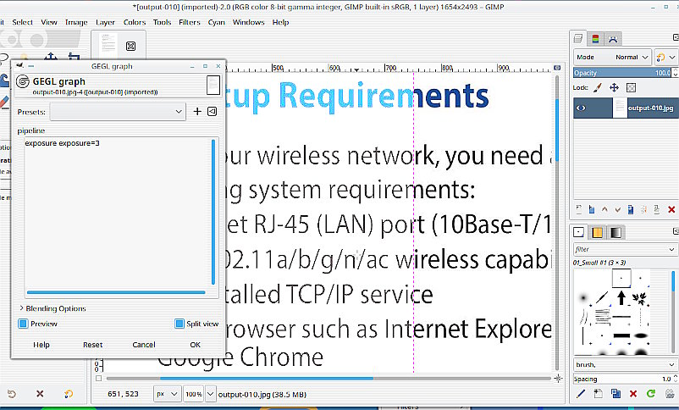Open the blend mode group switcher dropdown
The image size is (679, 410).
click(x=665, y=58)
